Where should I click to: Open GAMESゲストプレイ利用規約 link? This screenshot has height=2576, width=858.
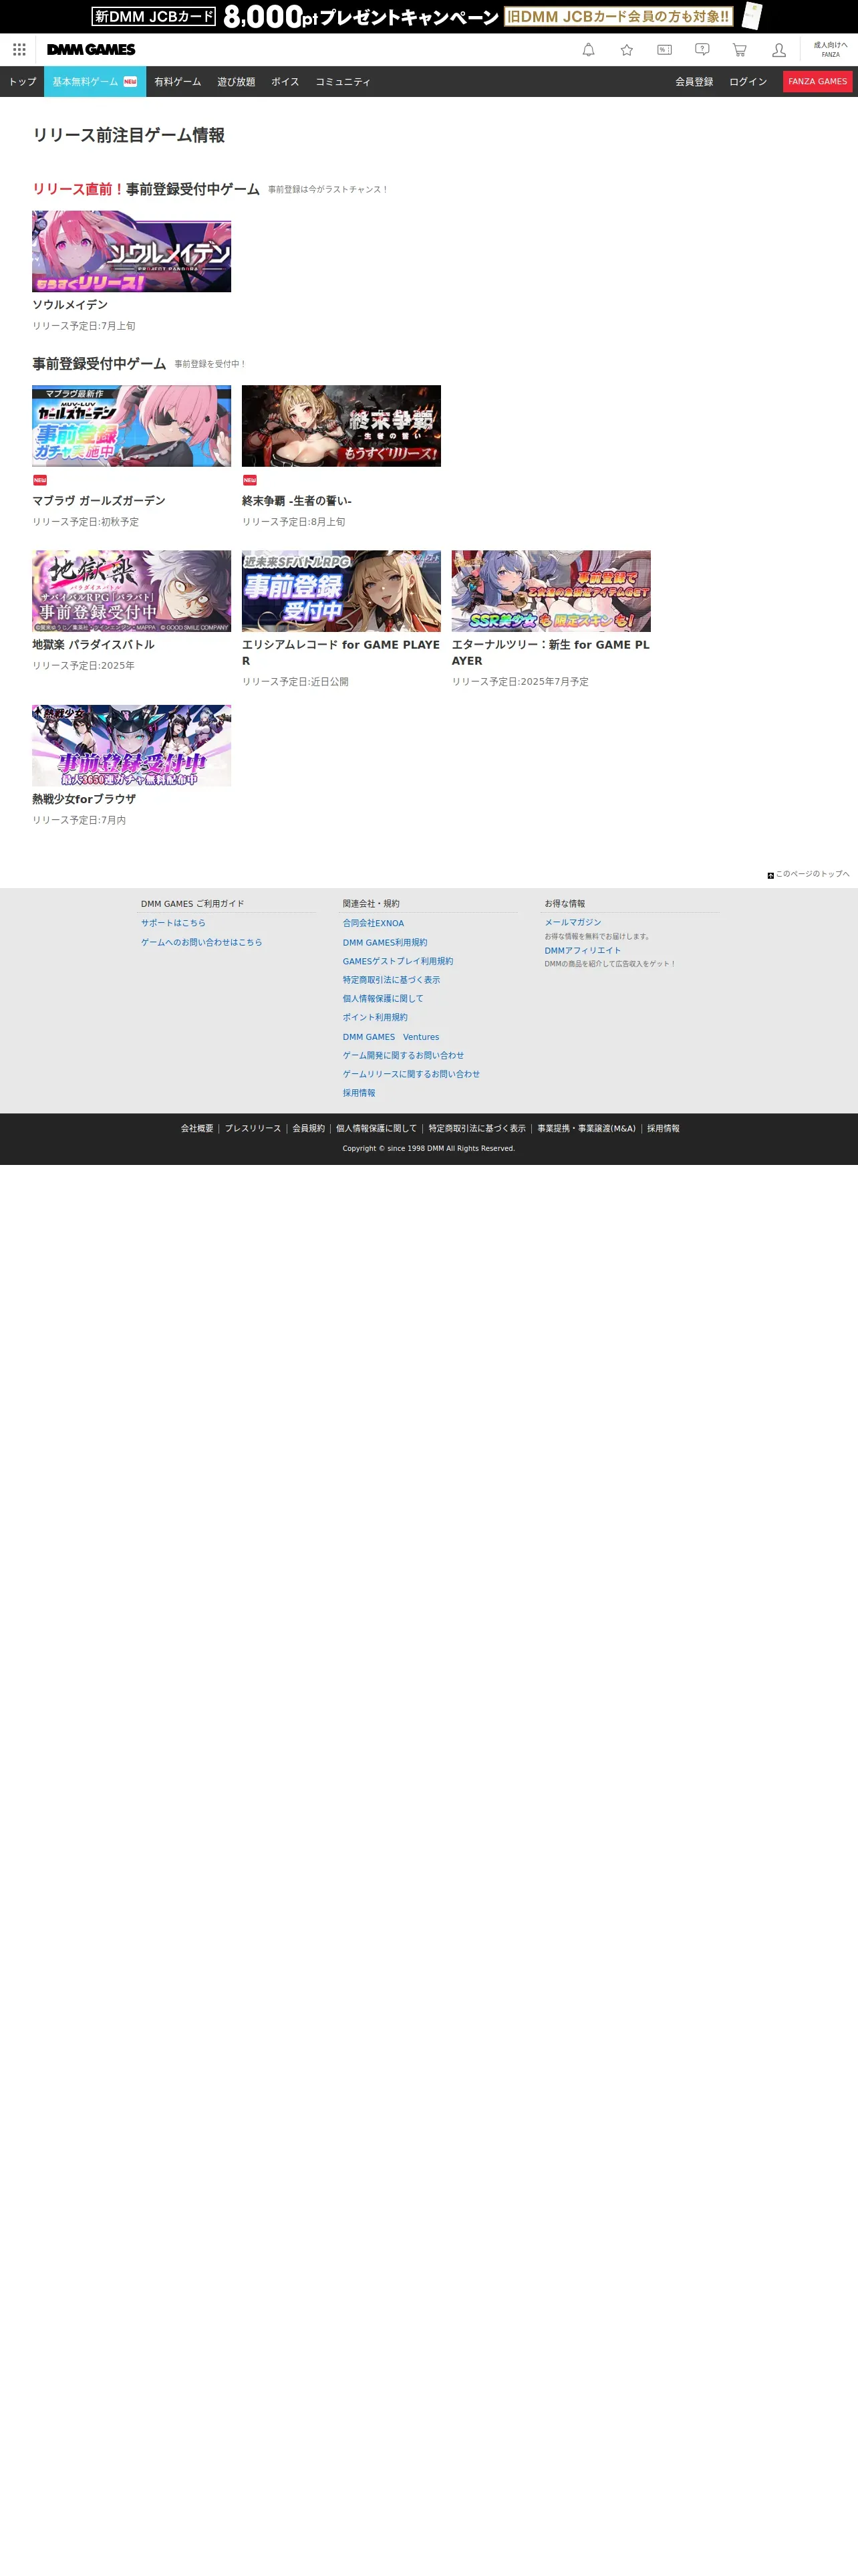point(398,961)
